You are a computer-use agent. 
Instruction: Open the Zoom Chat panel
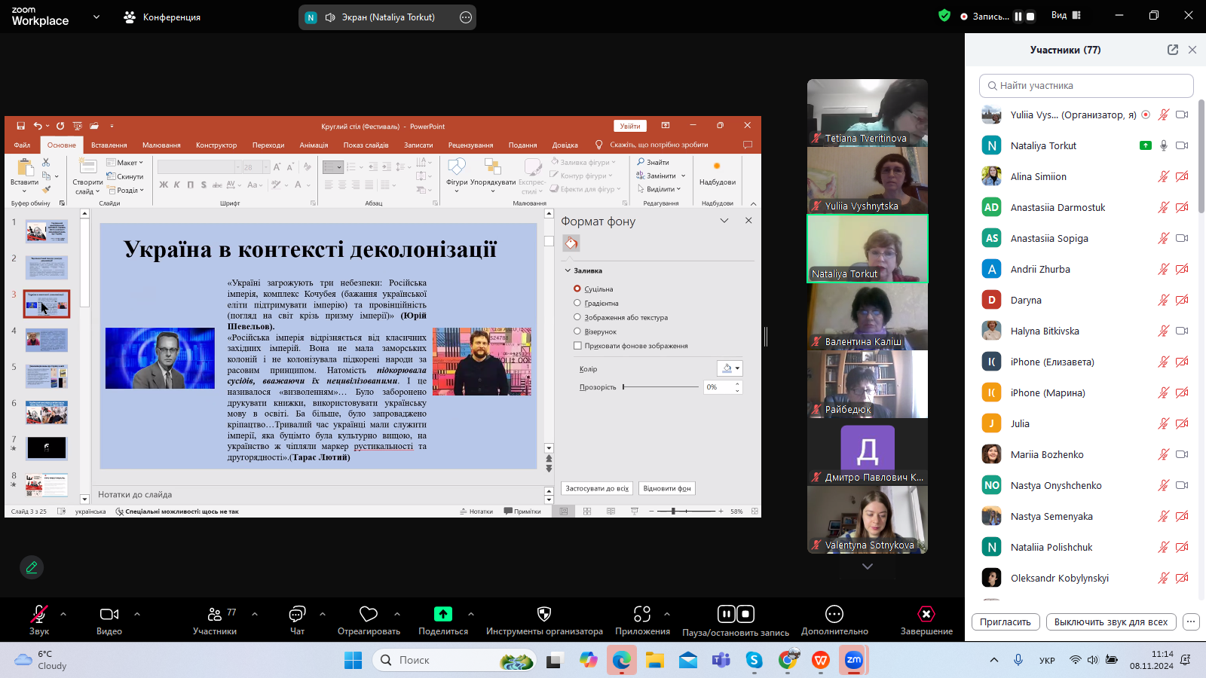tap(297, 615)
